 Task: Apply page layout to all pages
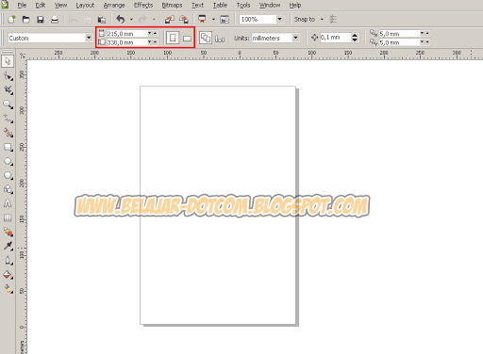(x=206, y=38)
